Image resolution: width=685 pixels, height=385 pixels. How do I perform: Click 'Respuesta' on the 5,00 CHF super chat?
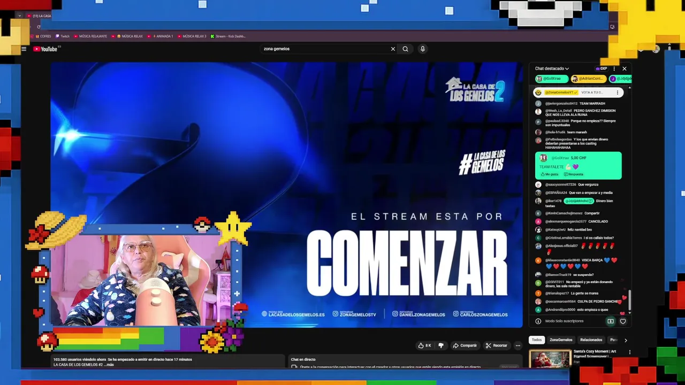574,174
